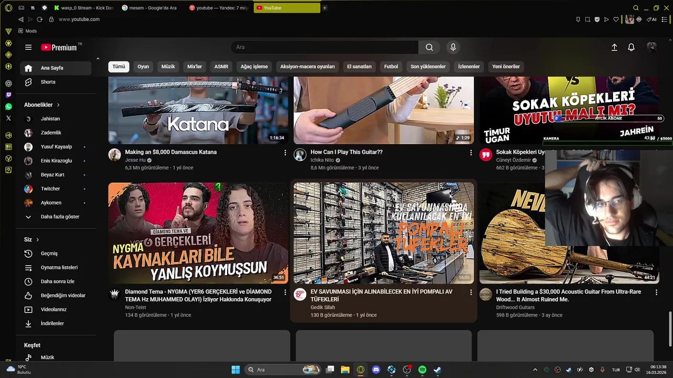Open the ad blocker shield icon
Image resolution: width=673 pixels, height=378 pixels.
[x=597, y=19]
